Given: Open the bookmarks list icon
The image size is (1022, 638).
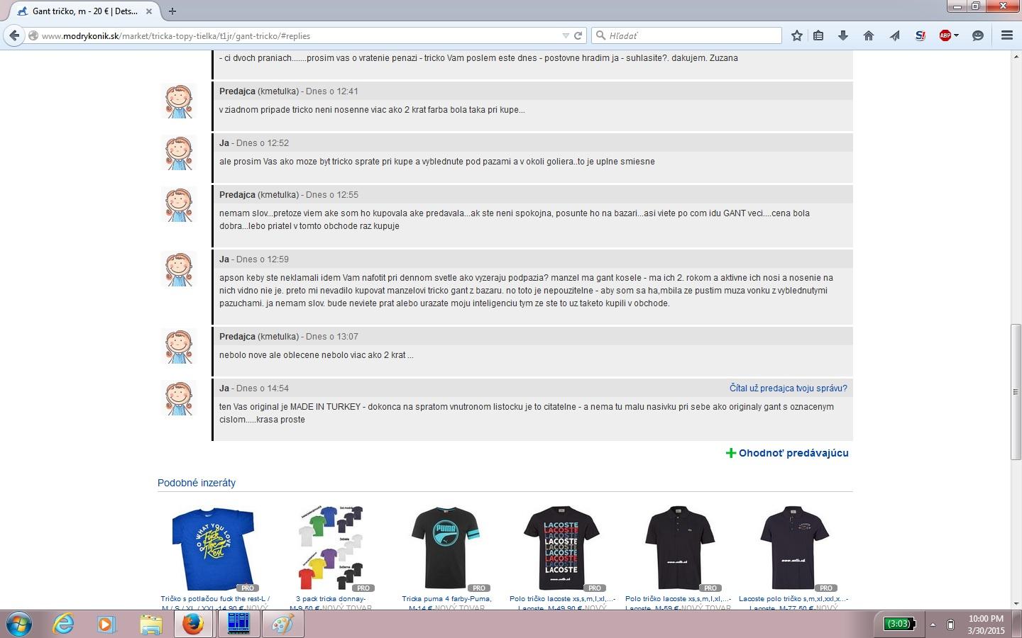Looking at the screenshot, I should pos(818,35).
